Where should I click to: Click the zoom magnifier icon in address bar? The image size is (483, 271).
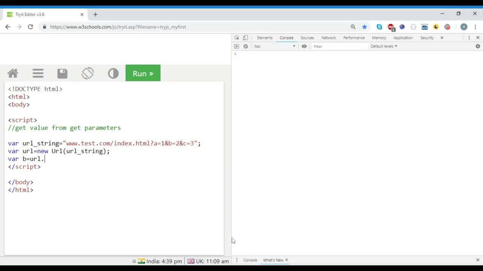coord(353,27)
